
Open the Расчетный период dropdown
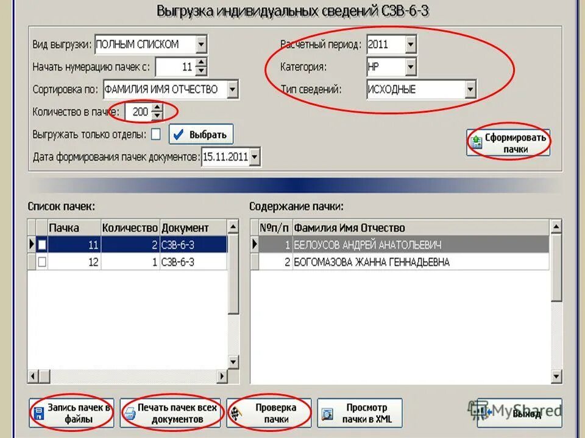click(x=410, y=44)
